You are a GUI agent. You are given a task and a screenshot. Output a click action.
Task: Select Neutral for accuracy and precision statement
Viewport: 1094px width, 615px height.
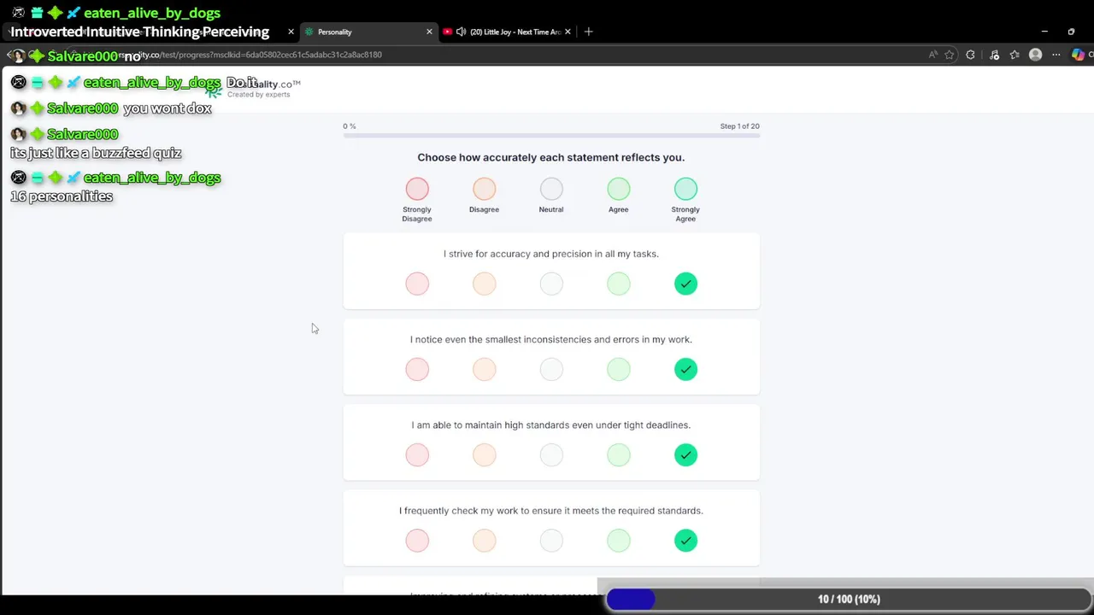coord(551,284)
